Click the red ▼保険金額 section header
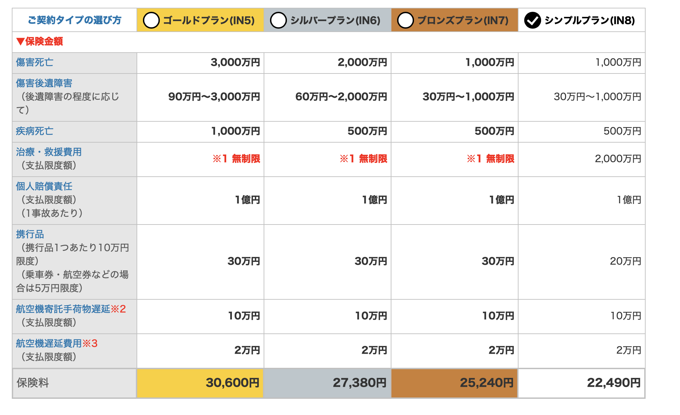This screenshot has width=680, height=415. pyautogui.click(x=40, y=41)
